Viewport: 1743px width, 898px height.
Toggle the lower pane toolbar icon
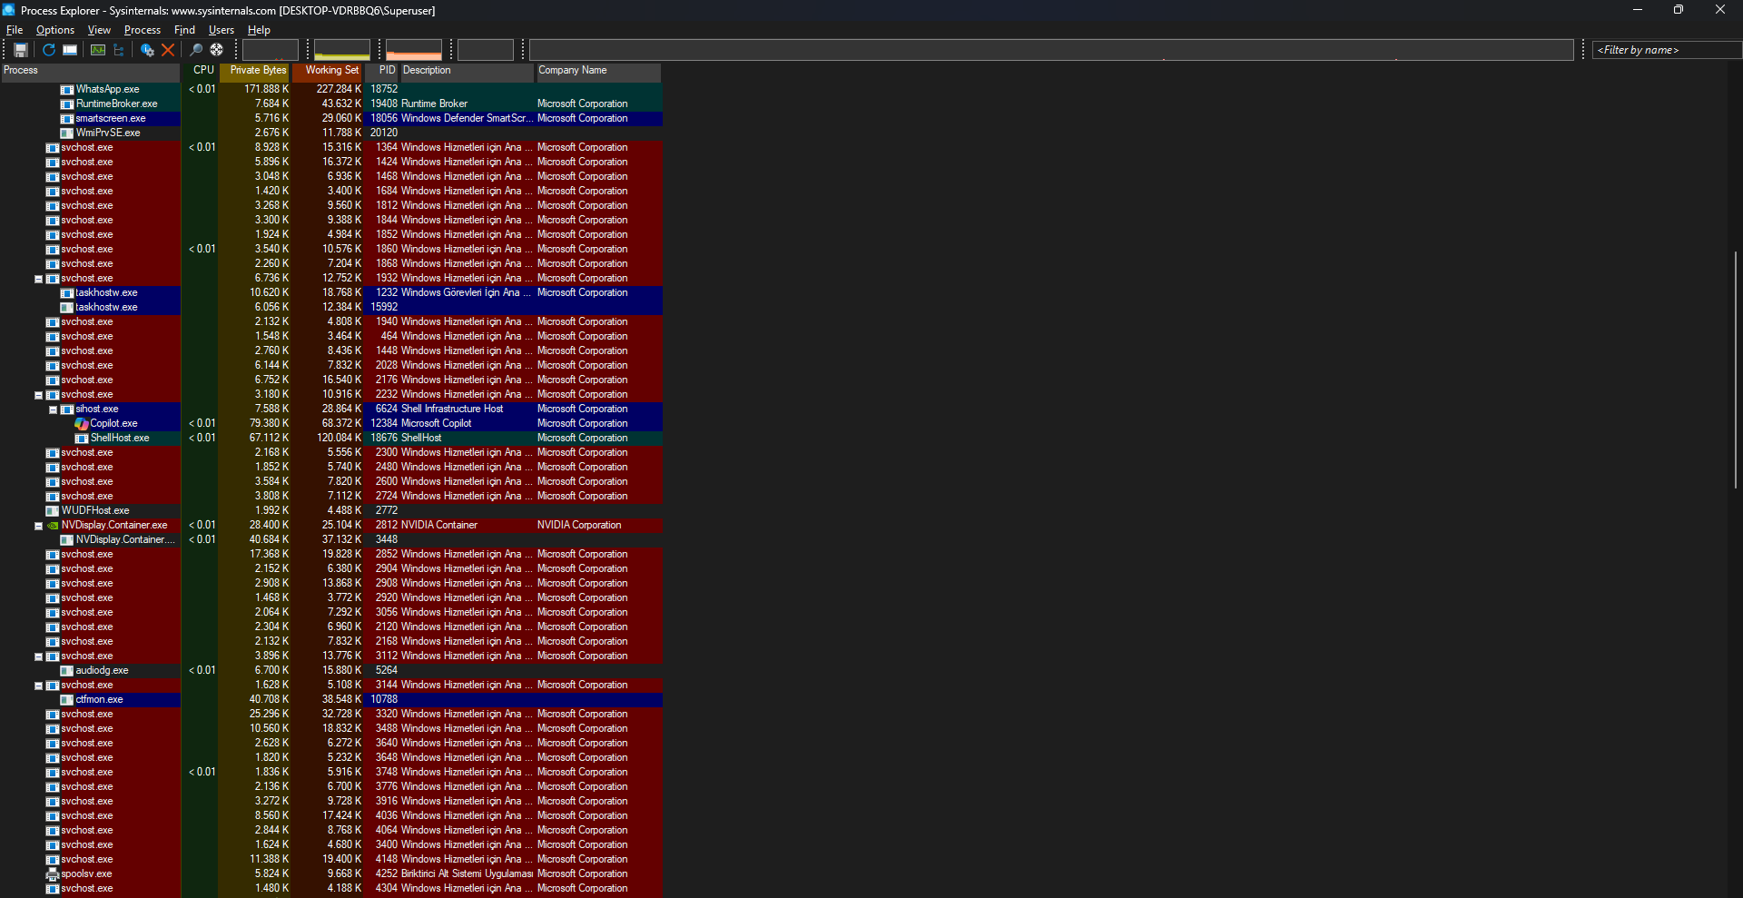click(70, 50)
